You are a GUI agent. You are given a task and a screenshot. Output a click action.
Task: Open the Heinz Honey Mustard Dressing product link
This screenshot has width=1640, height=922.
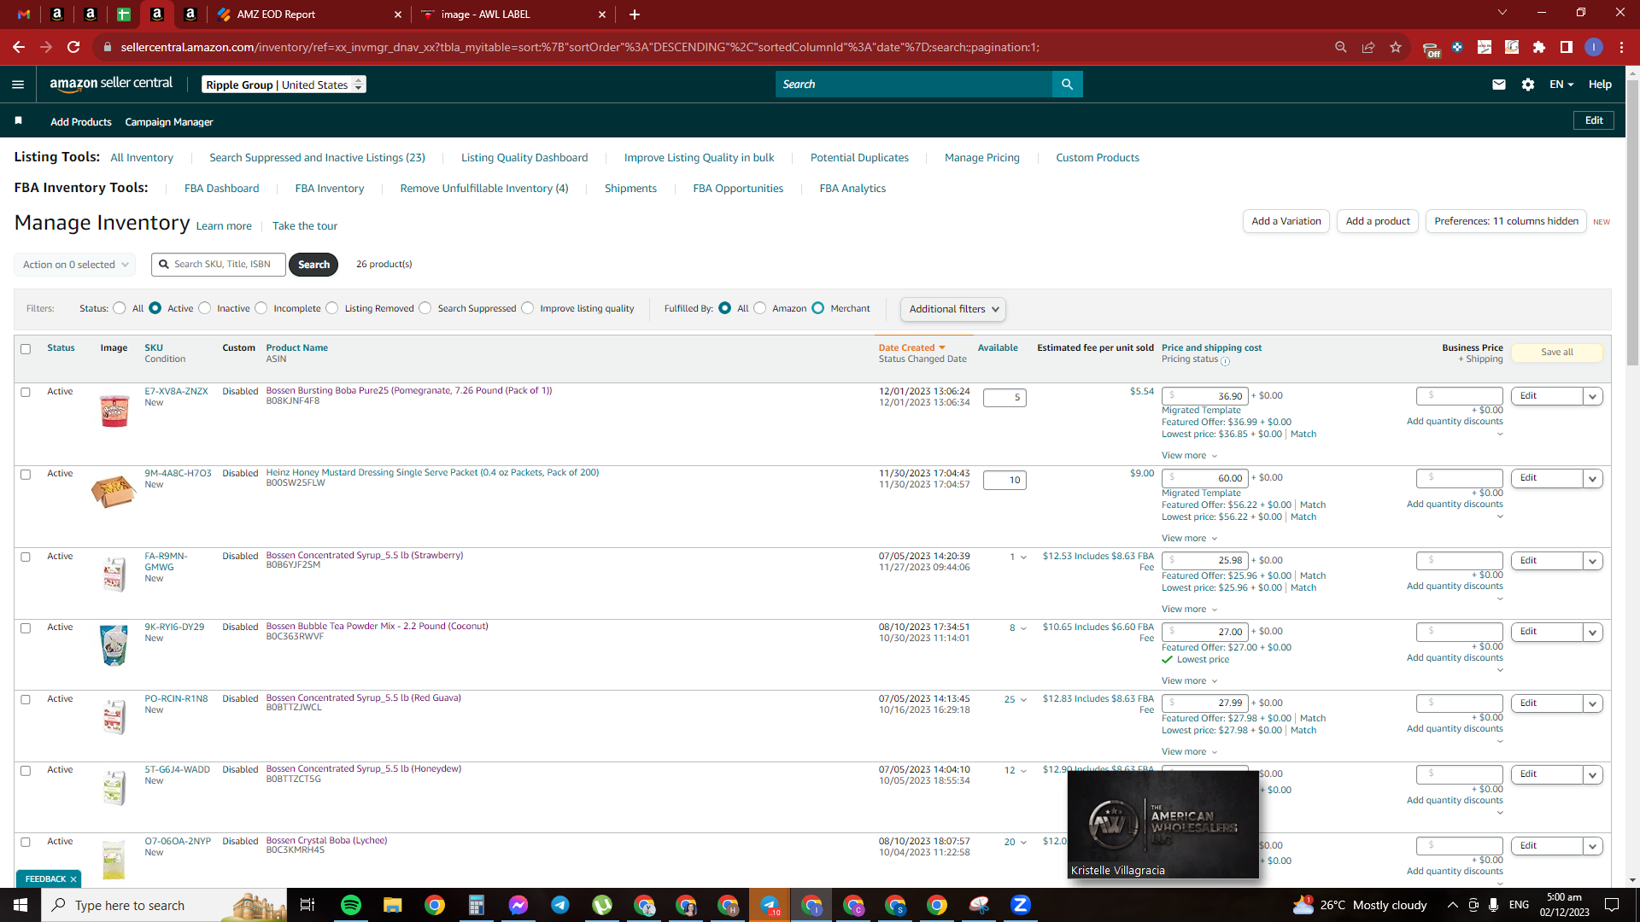[x=432, y=473]
